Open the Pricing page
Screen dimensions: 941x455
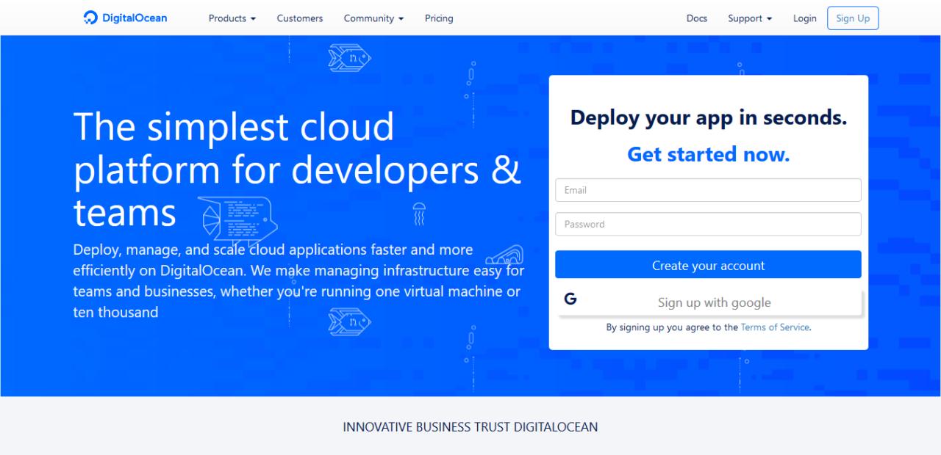(439, 18)
